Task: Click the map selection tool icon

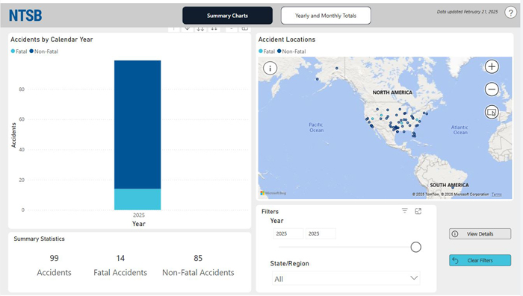Action: coord(492,112)
